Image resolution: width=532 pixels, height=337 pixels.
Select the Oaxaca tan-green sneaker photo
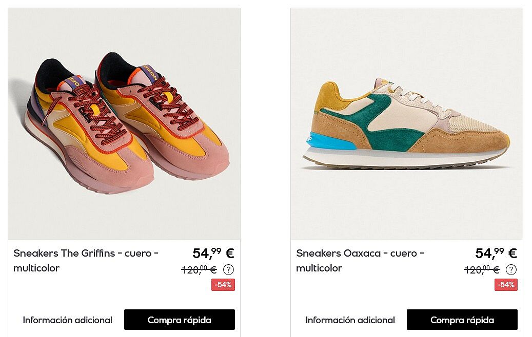[x=407, y=124]
